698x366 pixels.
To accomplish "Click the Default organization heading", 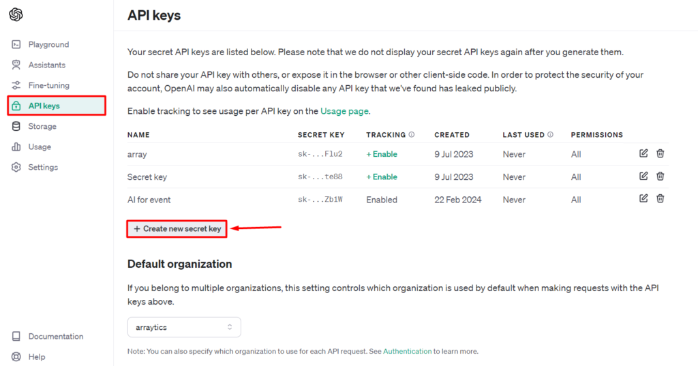I will (x=179, y=264).
